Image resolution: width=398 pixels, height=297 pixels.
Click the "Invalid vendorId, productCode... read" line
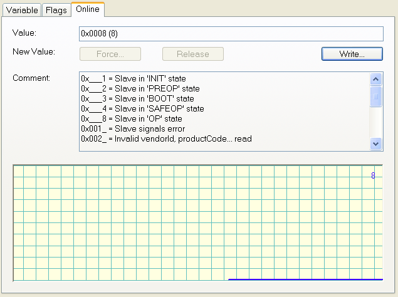click(x=167, y=139)
